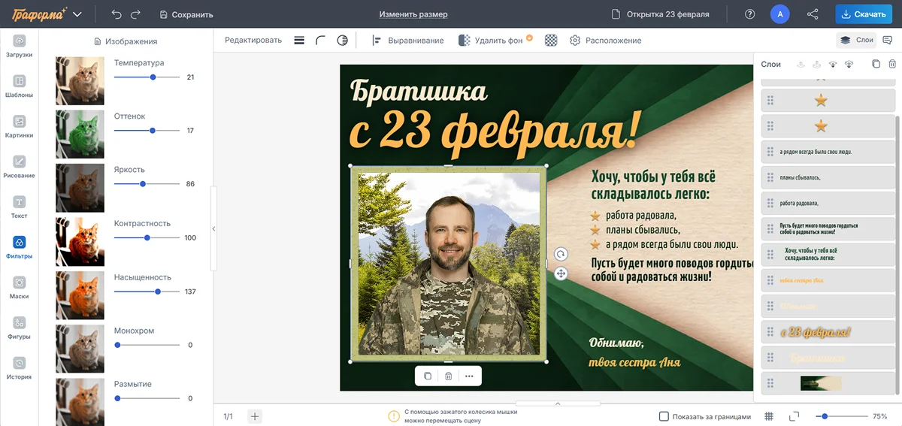
Task: Toggle the grid icon in bottom bar
Action: pos(769,416)
